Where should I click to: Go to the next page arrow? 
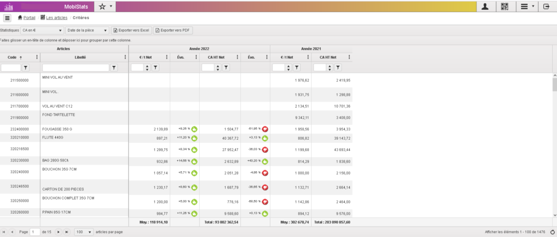tap(58, 232)
